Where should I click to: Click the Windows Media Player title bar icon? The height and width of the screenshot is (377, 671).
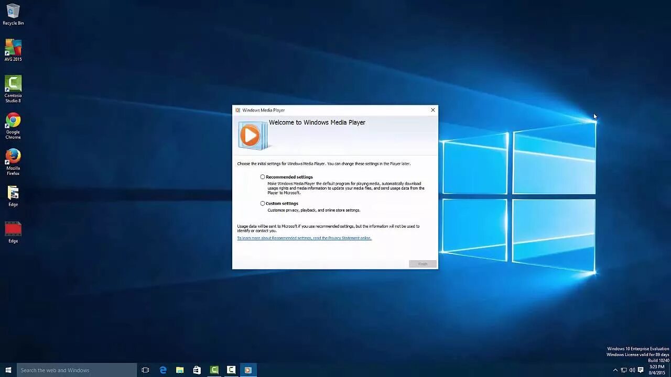pos(237,110)
